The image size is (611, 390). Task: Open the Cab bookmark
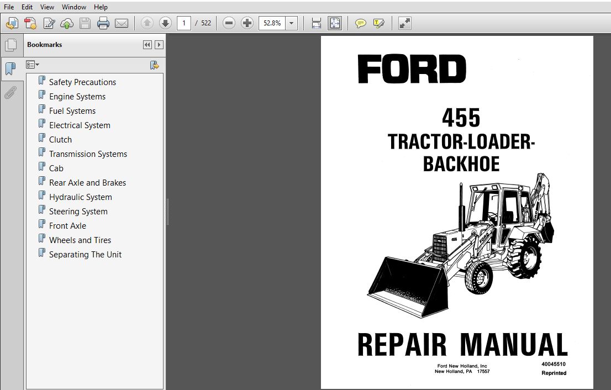56,168
